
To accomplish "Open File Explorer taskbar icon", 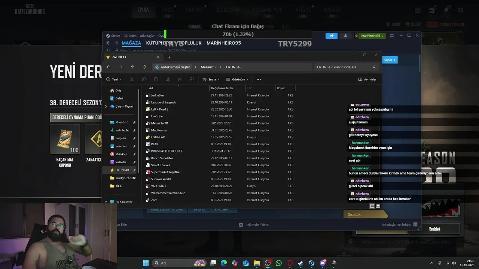I will [257, 263].
